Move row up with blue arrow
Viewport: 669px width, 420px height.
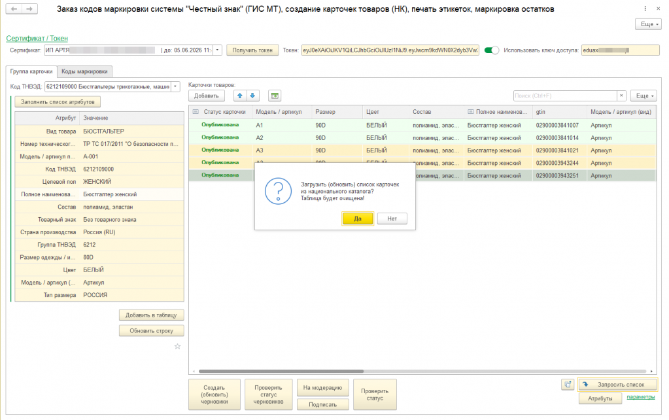click(x=240, y=96)
